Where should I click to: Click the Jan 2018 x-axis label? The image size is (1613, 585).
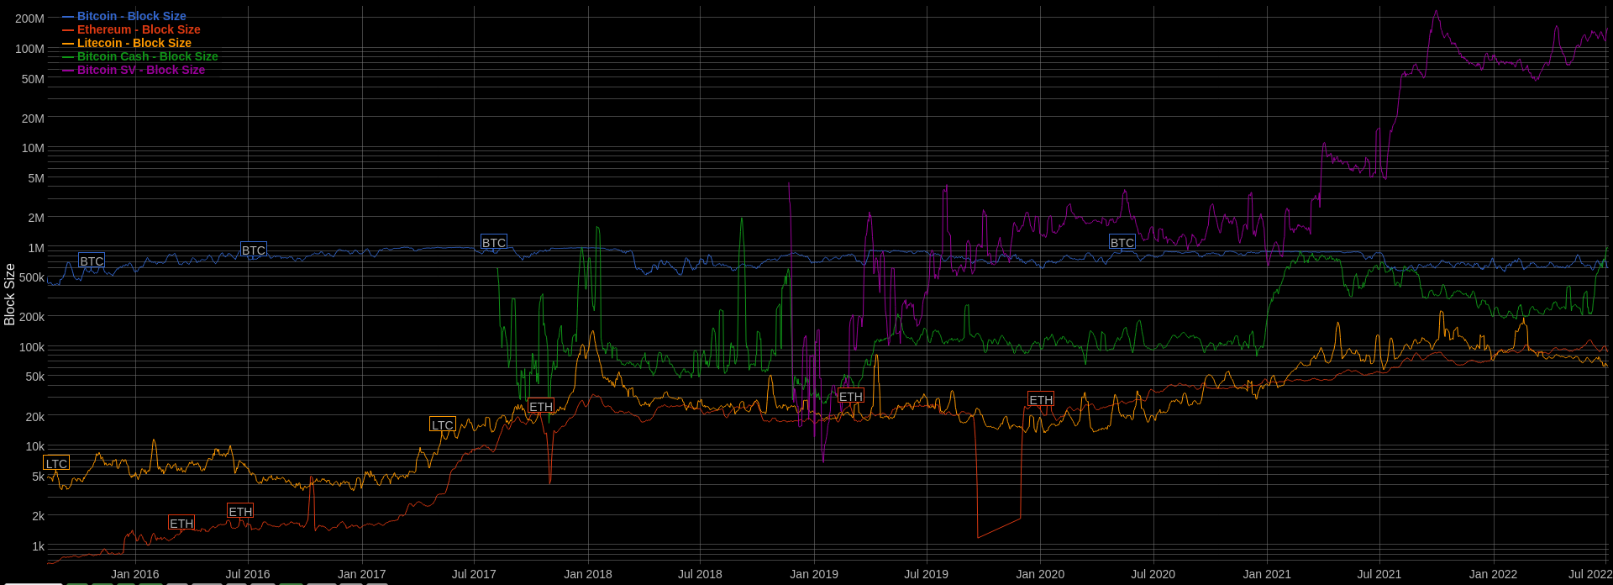588,574
